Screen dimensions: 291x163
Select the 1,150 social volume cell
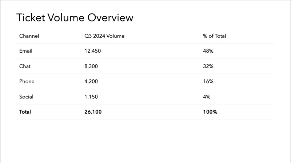pos(91,97)
